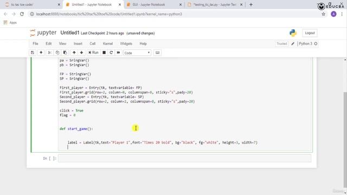Open the Insert menu
The width and height of the screenshot is (347, 195).
(x=78, y=43)
